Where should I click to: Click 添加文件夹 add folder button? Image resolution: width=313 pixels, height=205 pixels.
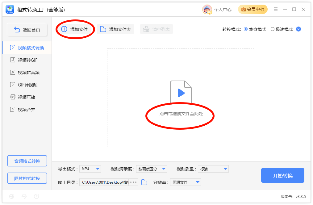pyautogui.click(x=115, y=29)
